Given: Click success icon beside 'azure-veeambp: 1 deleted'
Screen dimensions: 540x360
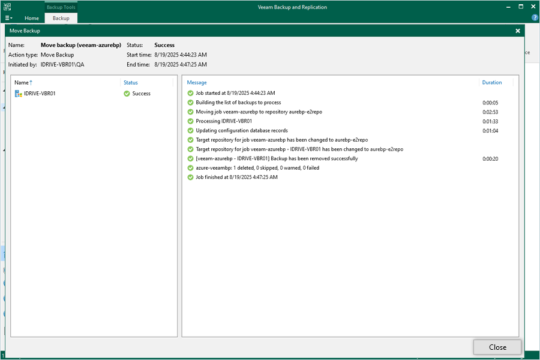Looking at the screenshot, I should click(x=190, y=168).
